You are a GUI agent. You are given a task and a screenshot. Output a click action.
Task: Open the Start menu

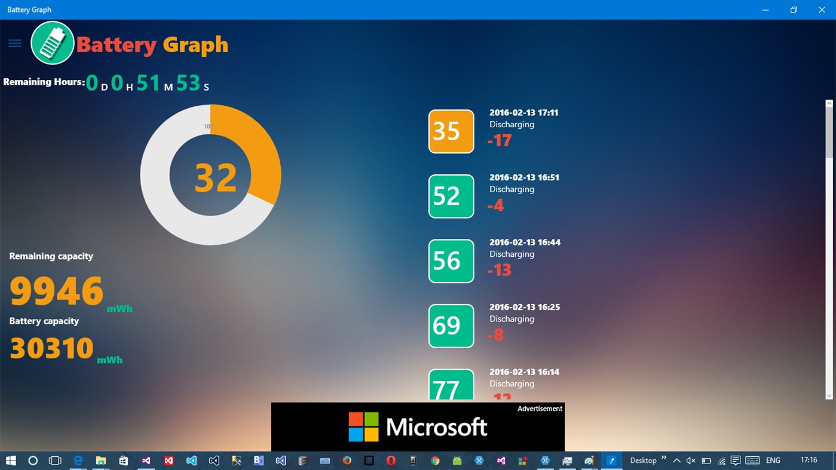[x=11, y=460]
